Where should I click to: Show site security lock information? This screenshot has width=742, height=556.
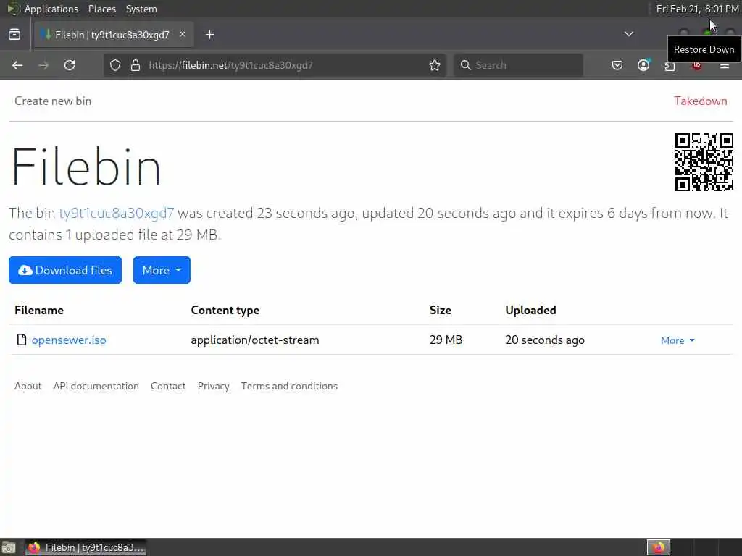136,65
